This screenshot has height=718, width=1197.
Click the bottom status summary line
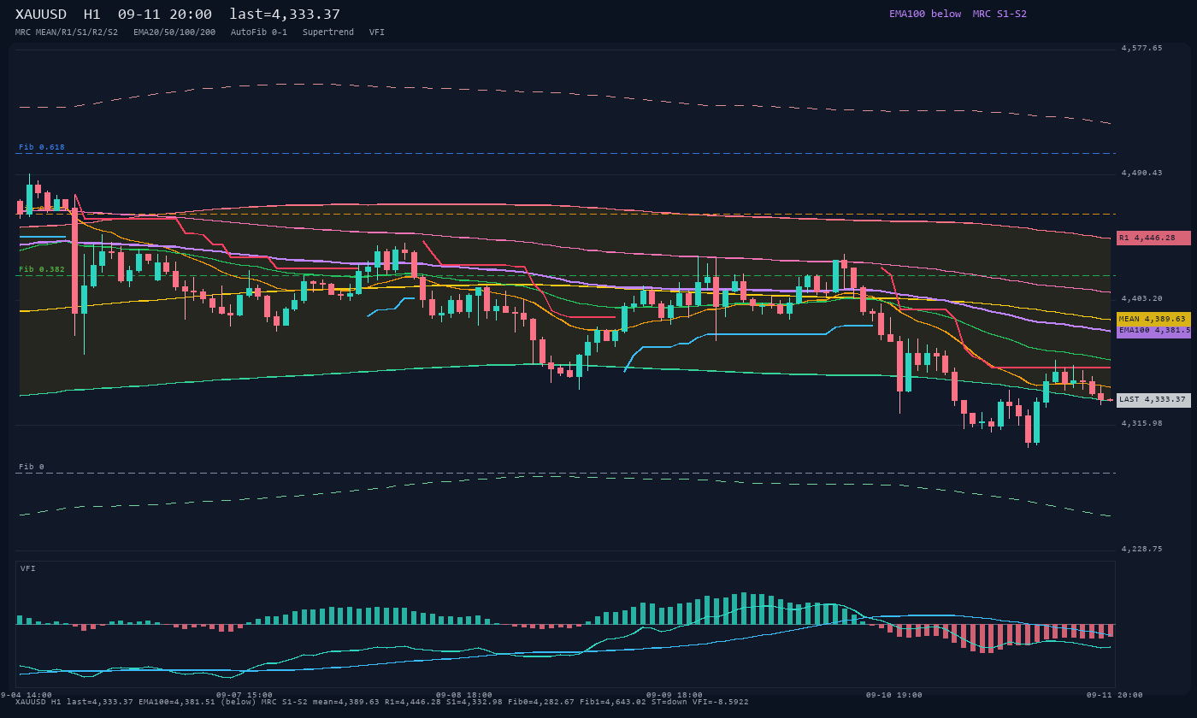382,703
